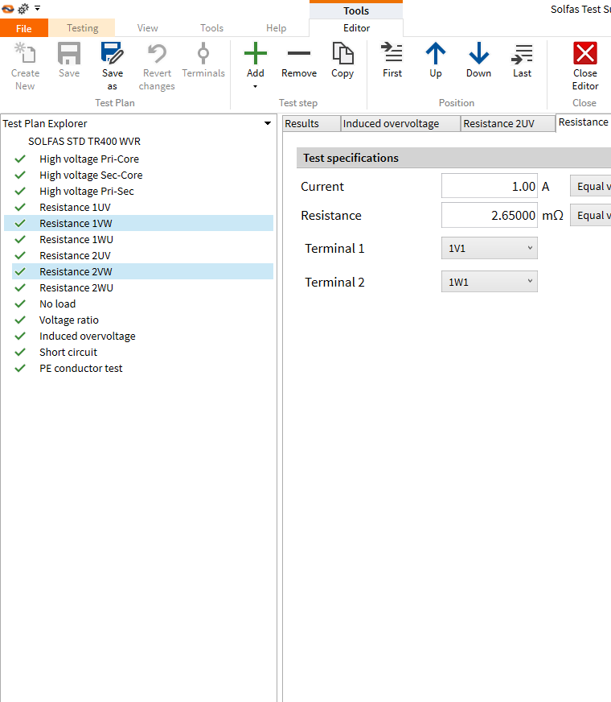Select No load step
This screenshot has height=702, width=611.
(57, 304)
